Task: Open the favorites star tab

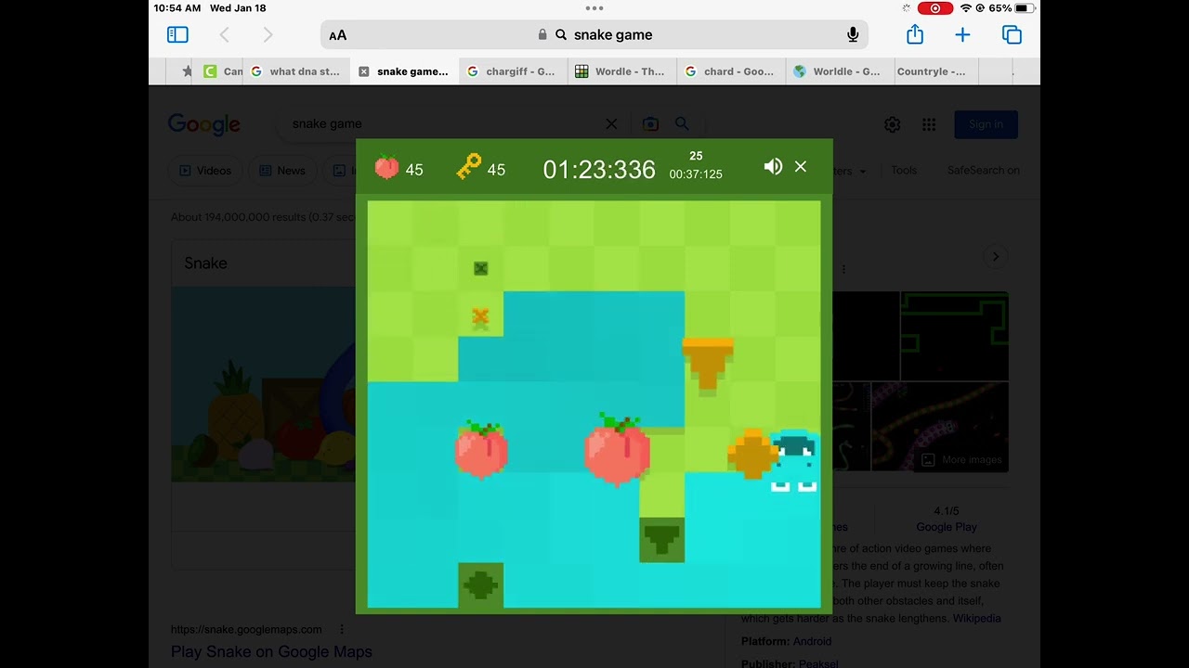Action: point(187,71)
